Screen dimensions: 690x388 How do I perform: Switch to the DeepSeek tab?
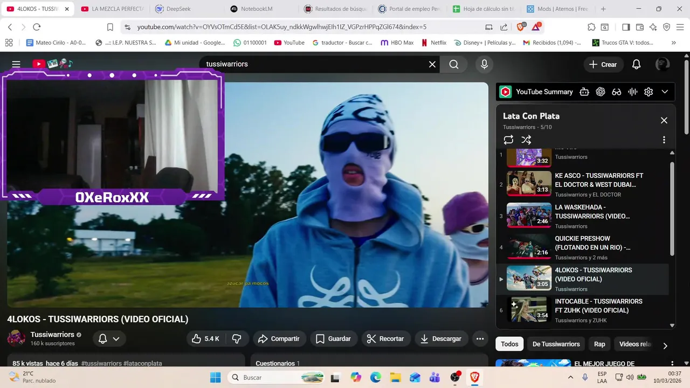coord(186,9)
